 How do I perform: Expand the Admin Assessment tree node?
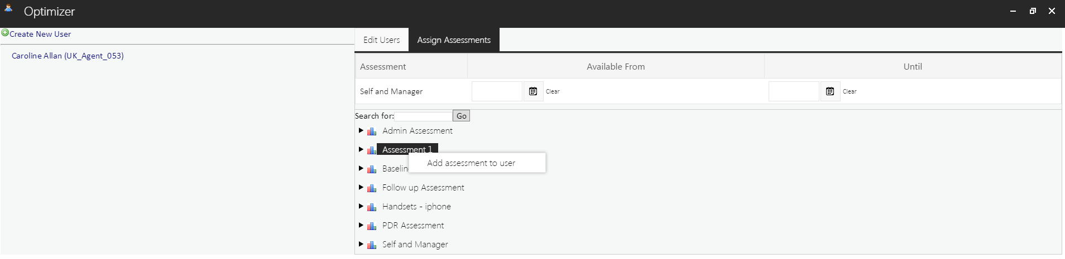click(361, 131)
